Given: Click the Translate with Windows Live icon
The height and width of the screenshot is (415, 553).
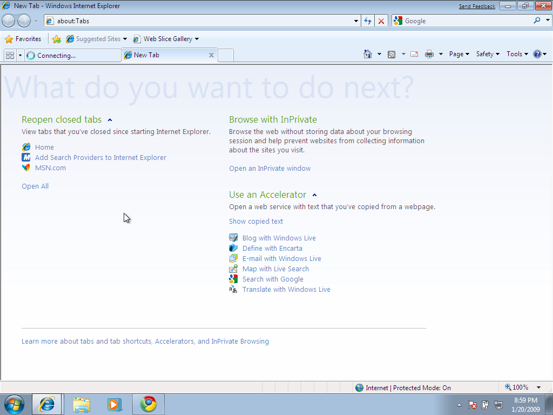Looking at the screenshot, I should (x=233, y=290).
